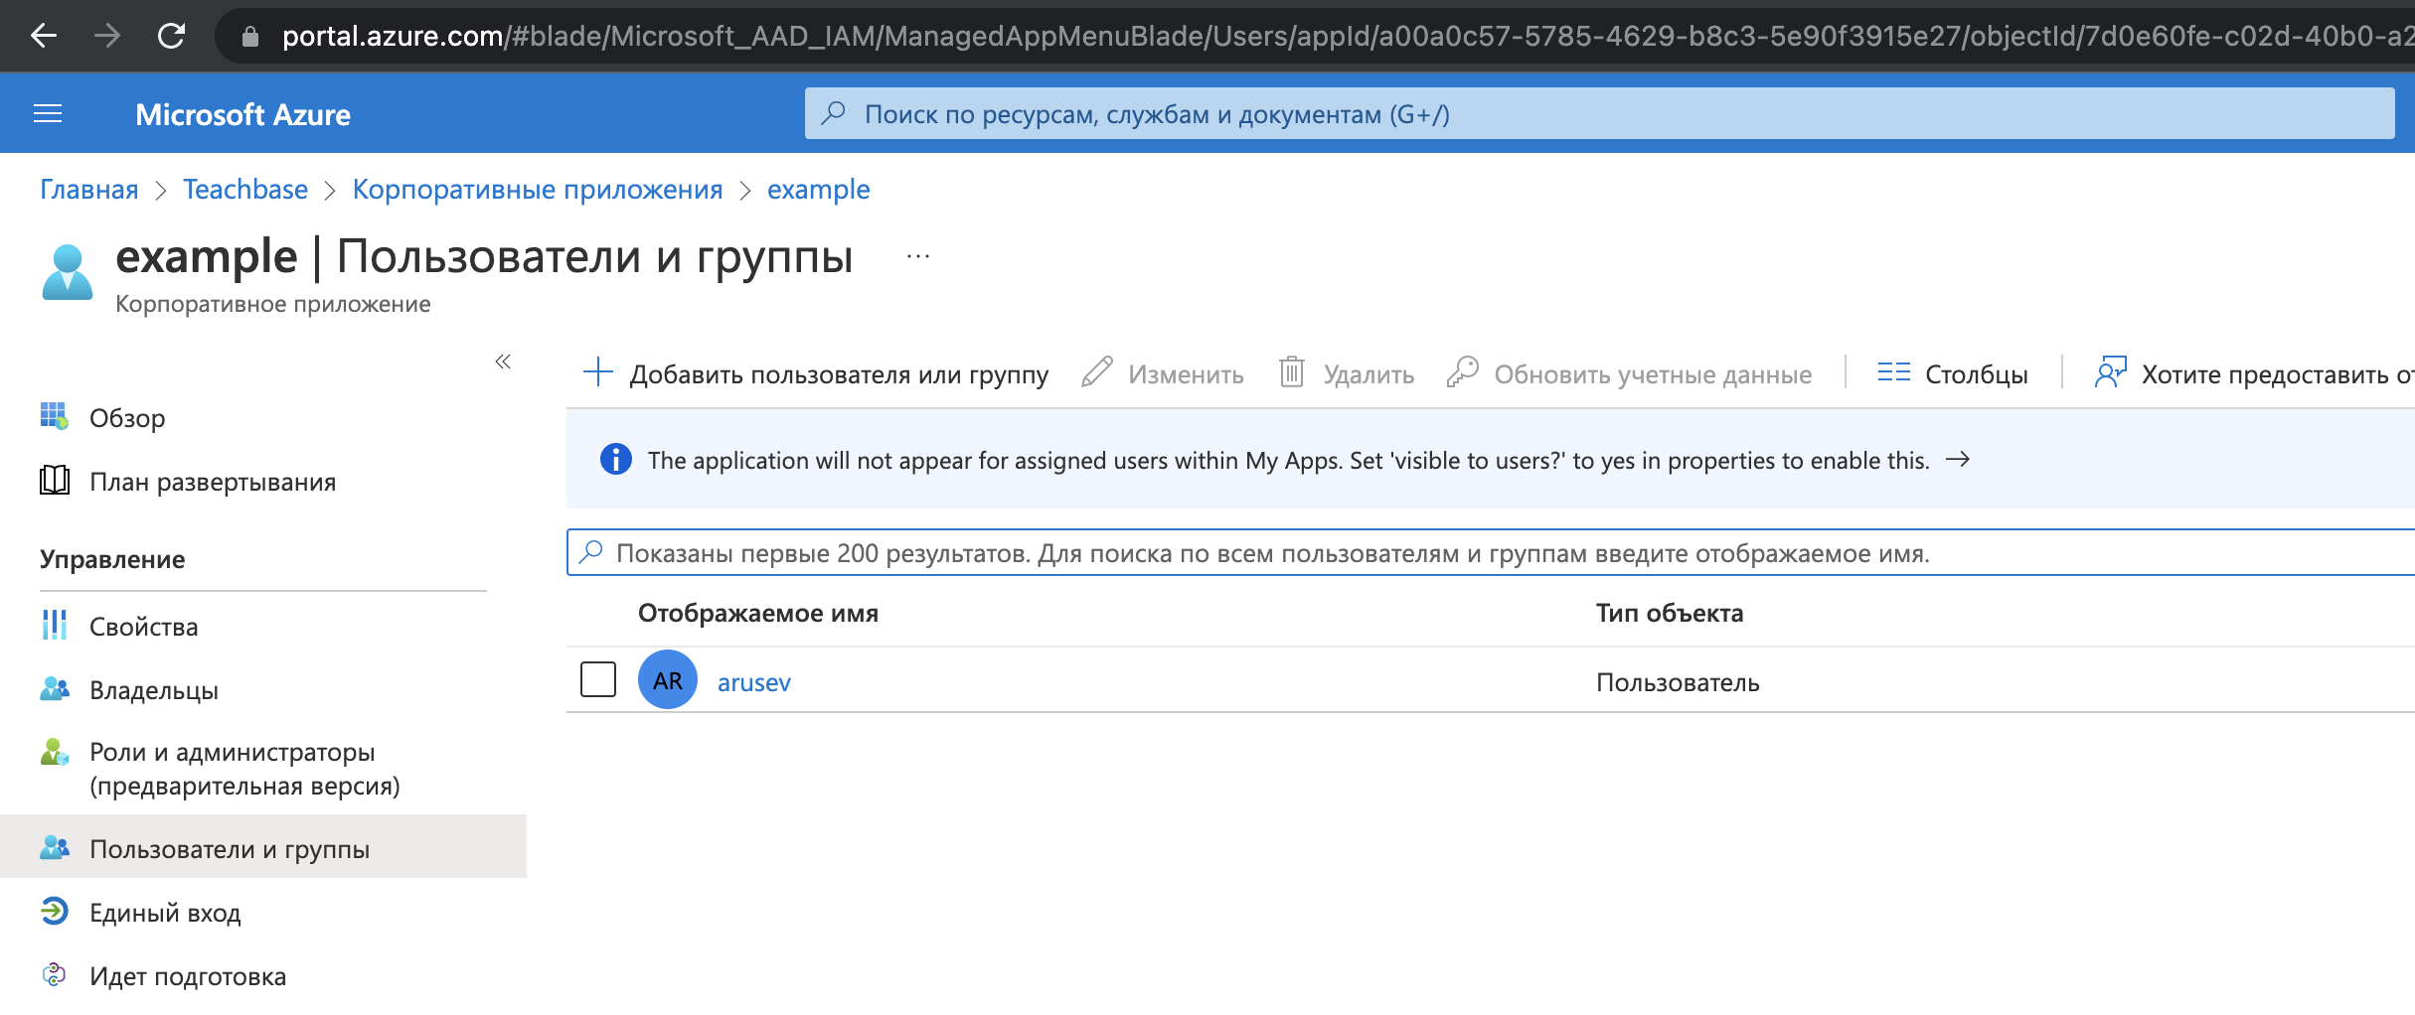Focus the Azure resource search field

click(1600, 113)
